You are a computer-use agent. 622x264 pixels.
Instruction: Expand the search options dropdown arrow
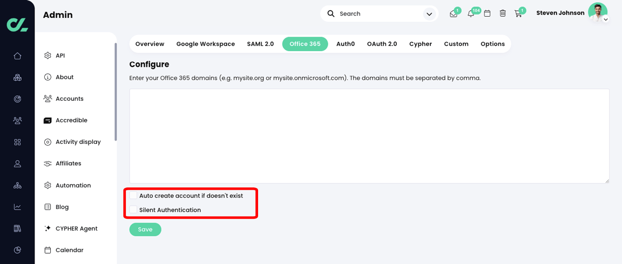429,14
